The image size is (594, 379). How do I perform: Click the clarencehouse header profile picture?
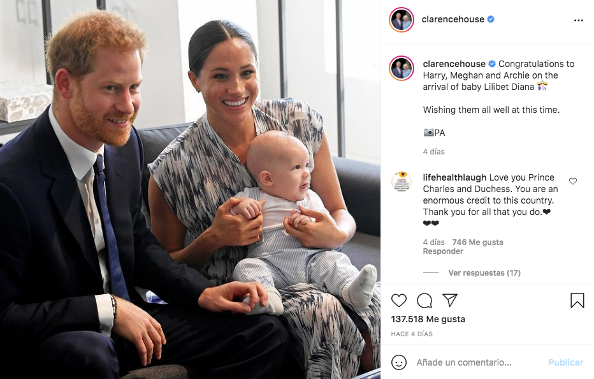(x=401, y=20)
